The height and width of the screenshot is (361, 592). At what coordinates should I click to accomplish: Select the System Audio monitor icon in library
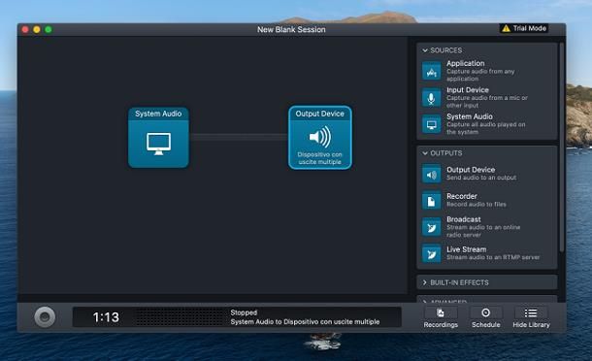431,124
